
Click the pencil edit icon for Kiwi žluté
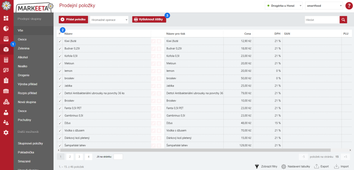point(154,41)
